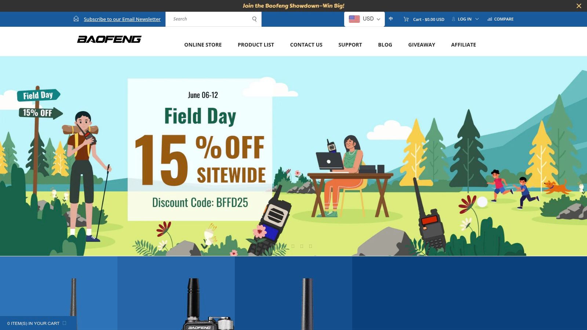This screenshot has height=330, width=587.
Task: Click the newsletter envelope icon
Action: click(76, 19)
